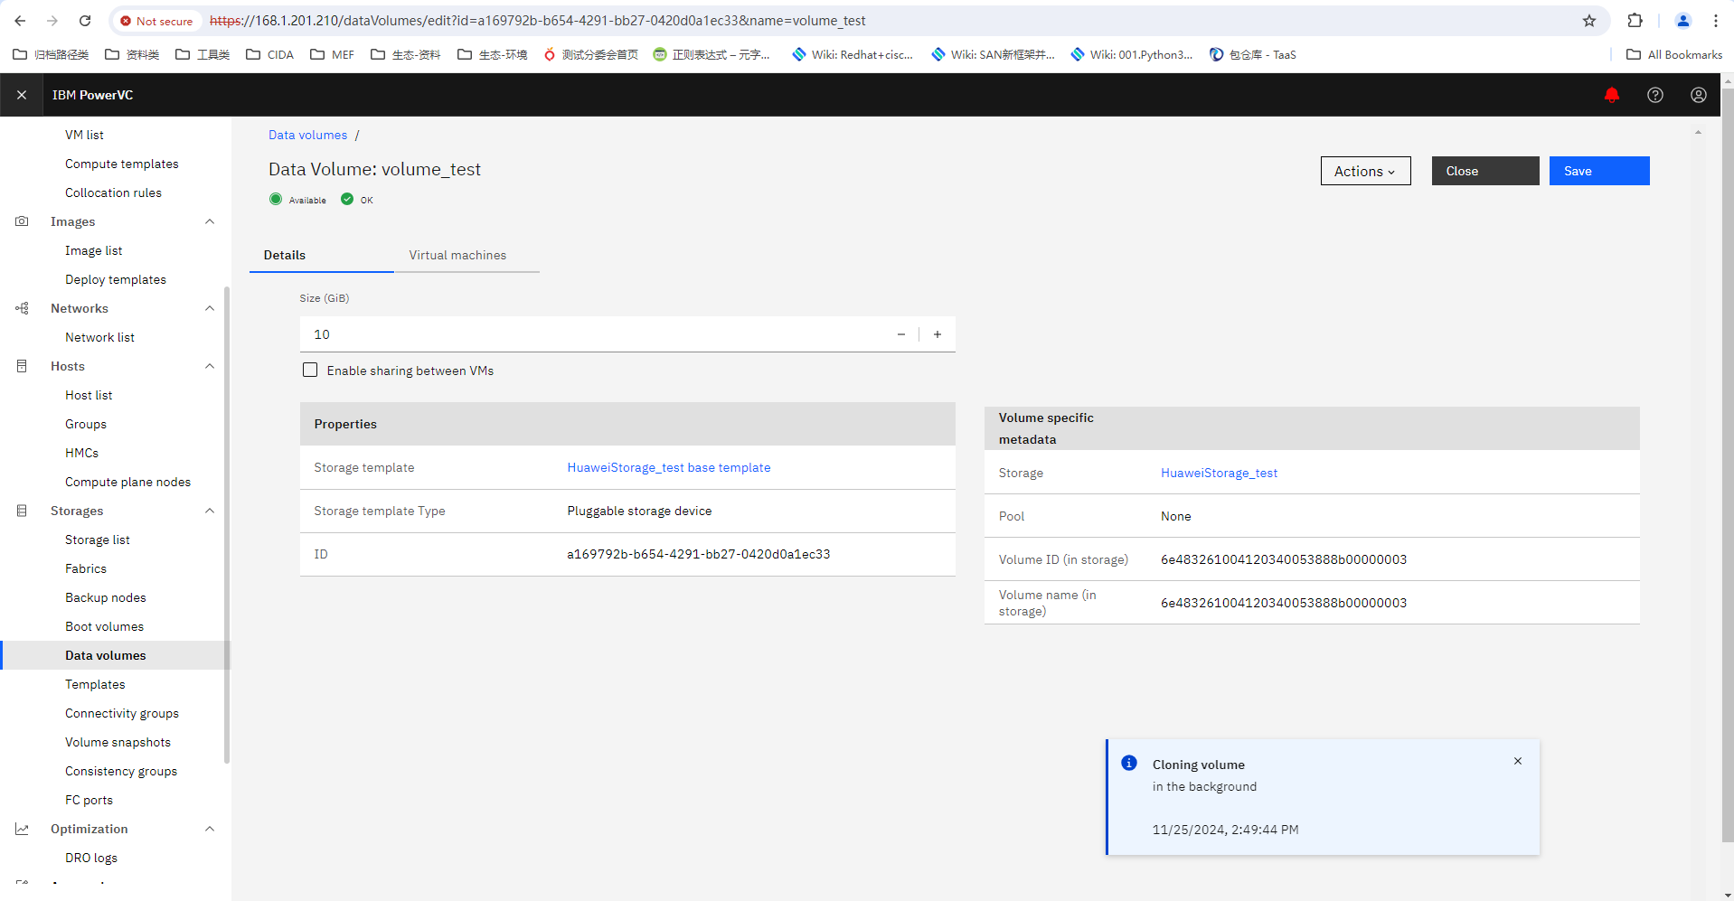The image size is (1734, 901).
Task: Open Consistency groups in the sidebar
Action: pyautogui.click(x=120, y=771)
